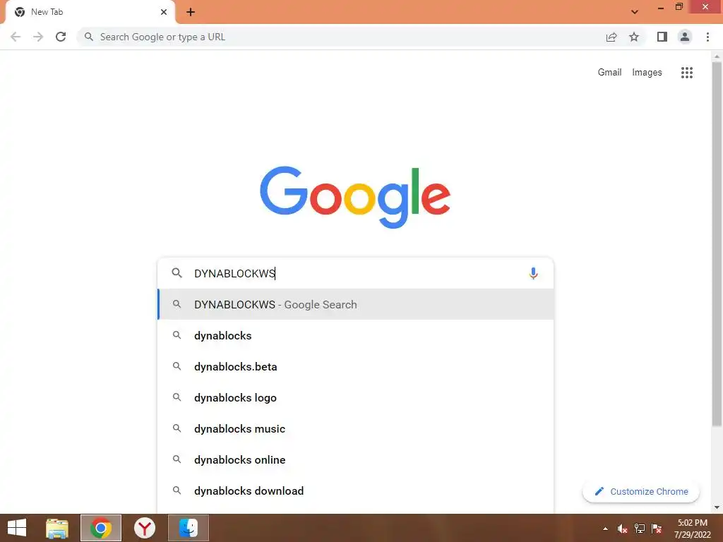Image resolution: width=723 pixels, height=542 pixels.
Task: Open the tab search dropdown chevron
Action: click(635, 12)
